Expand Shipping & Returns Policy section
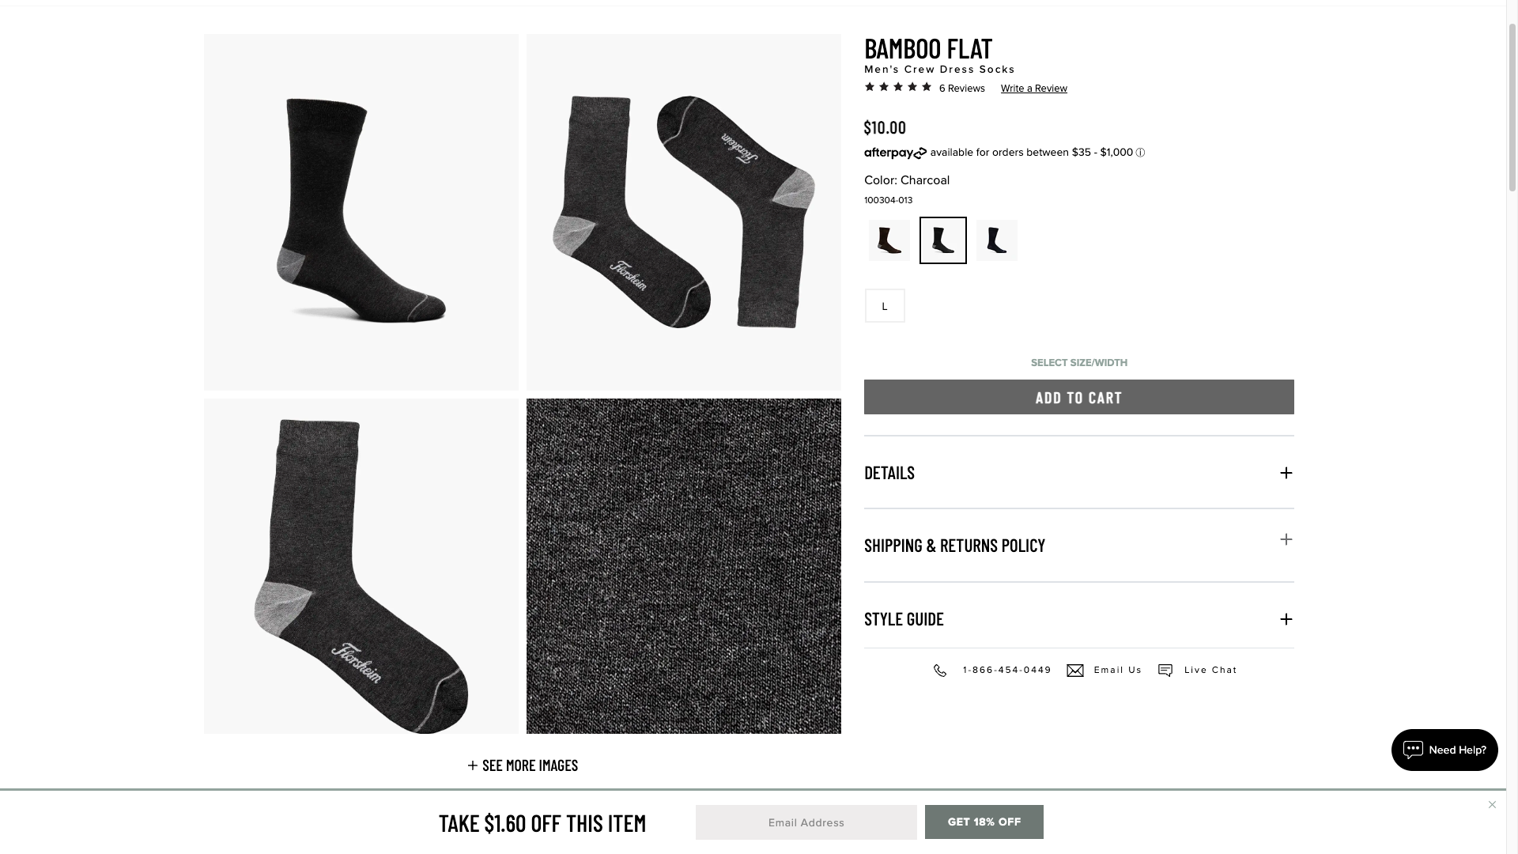The image size is (1518, 854). [x=1079, y=546]
